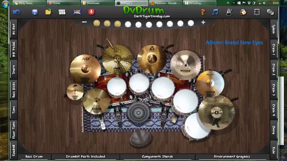
Task: Open a file with the folder icon
Action: (x=48, y=12)
